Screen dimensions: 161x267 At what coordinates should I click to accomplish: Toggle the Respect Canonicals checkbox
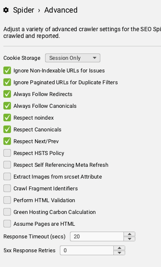tap(7, 129)
